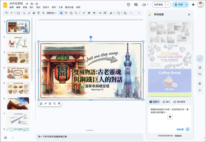Insert a link with the chain icon

(x=100, y=13)
